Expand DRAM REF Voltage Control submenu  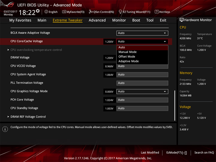[28, 117]
